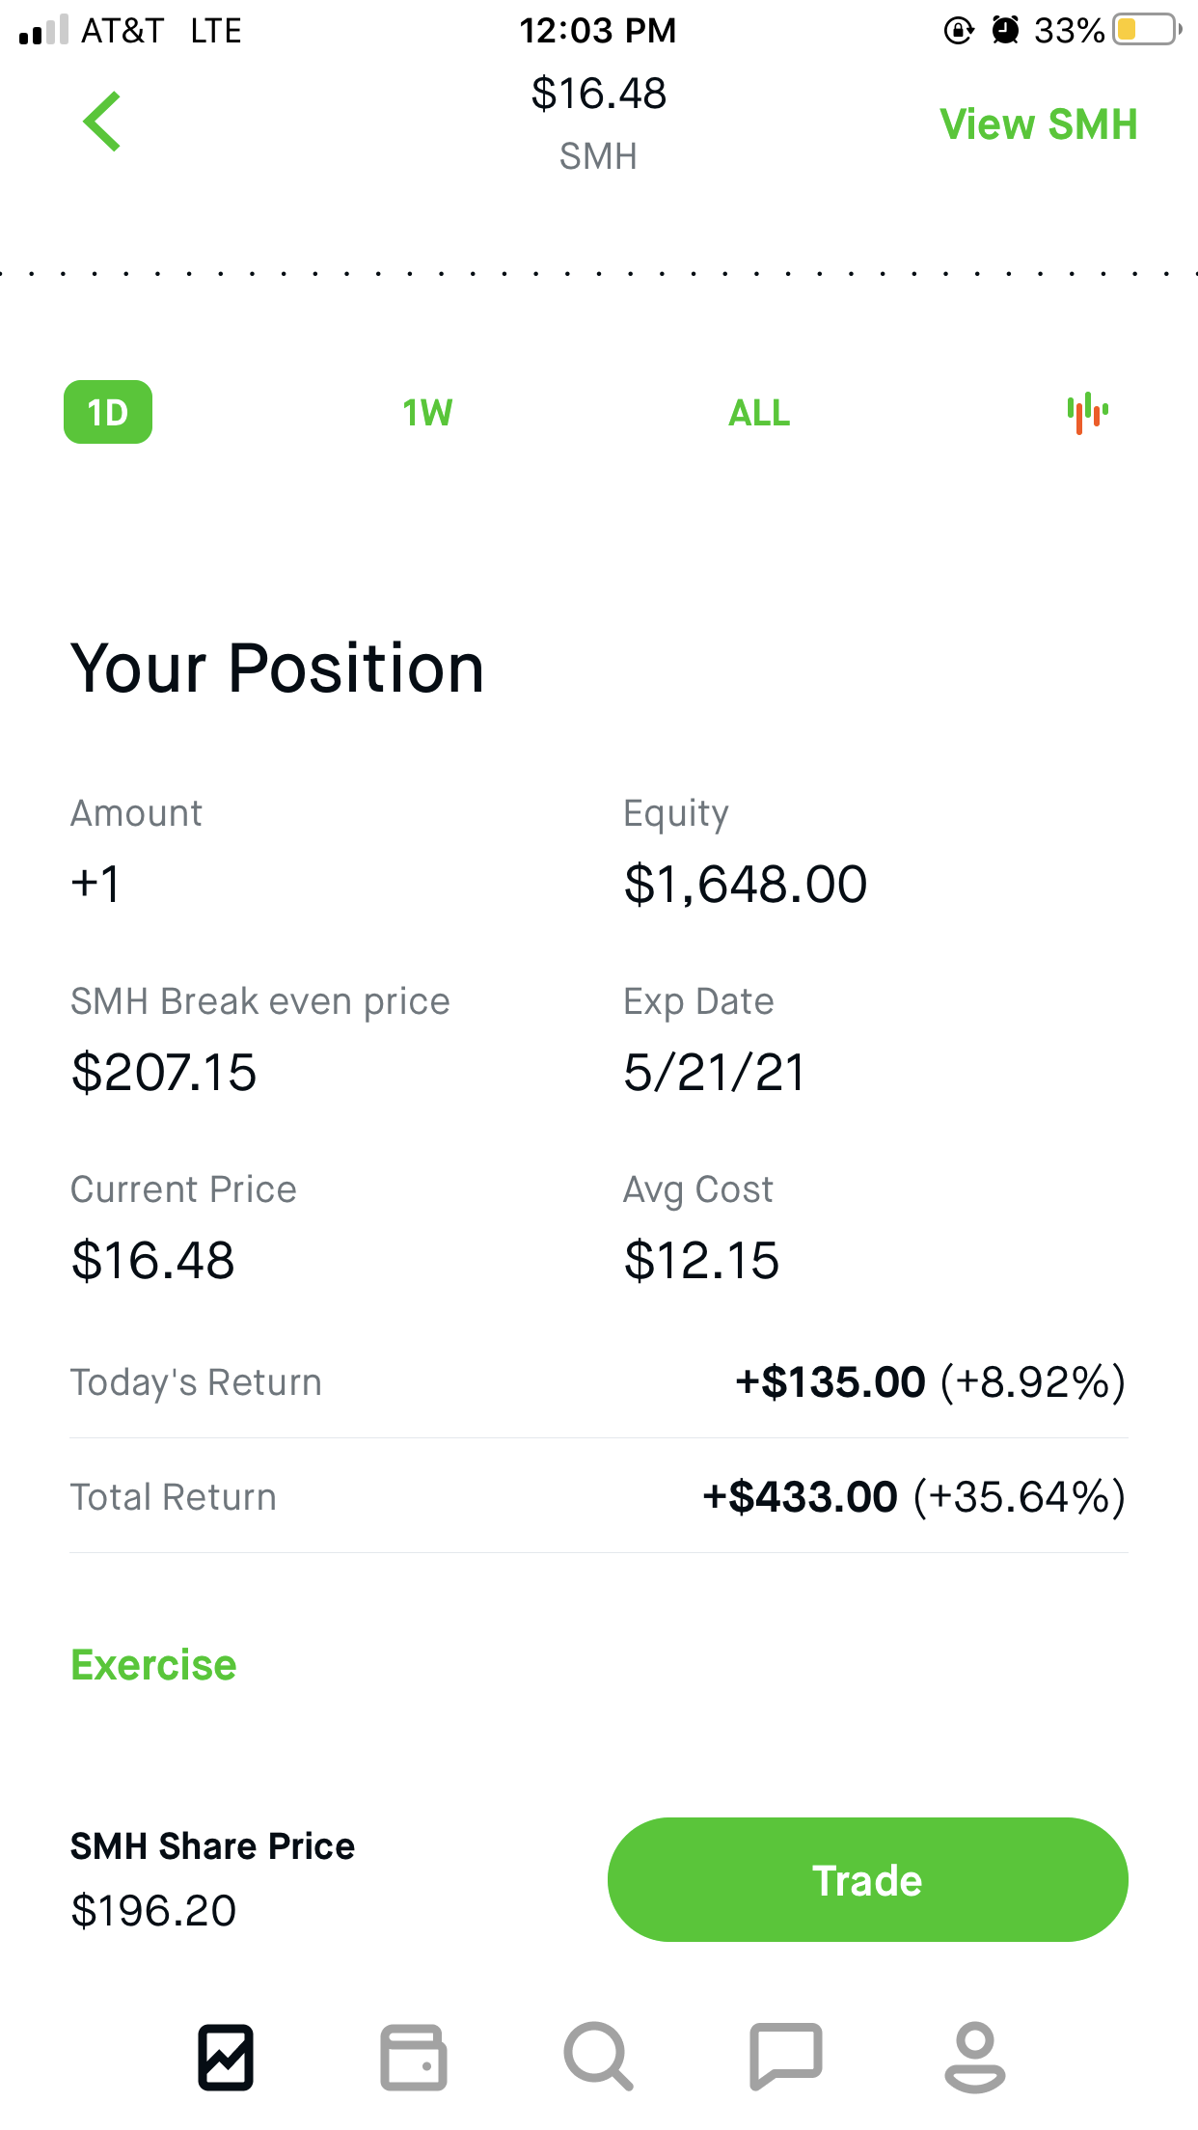The height and width of the screenshot is (2130, 1198).
Task: Tap the SMH Share Price value
Action: point(153,1911)
